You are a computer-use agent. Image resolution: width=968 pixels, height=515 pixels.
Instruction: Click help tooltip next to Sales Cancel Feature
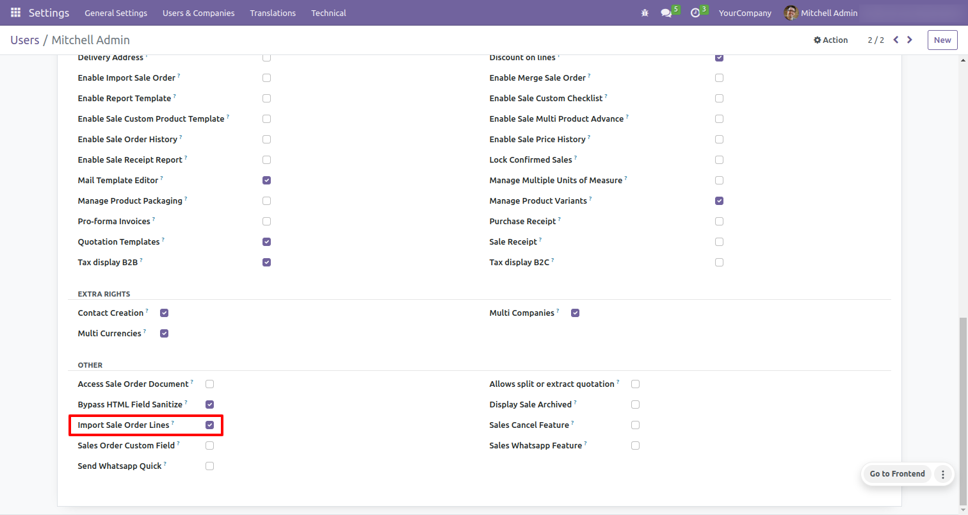[572, 423]
